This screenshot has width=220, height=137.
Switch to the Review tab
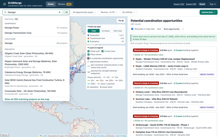coord(65,4)
